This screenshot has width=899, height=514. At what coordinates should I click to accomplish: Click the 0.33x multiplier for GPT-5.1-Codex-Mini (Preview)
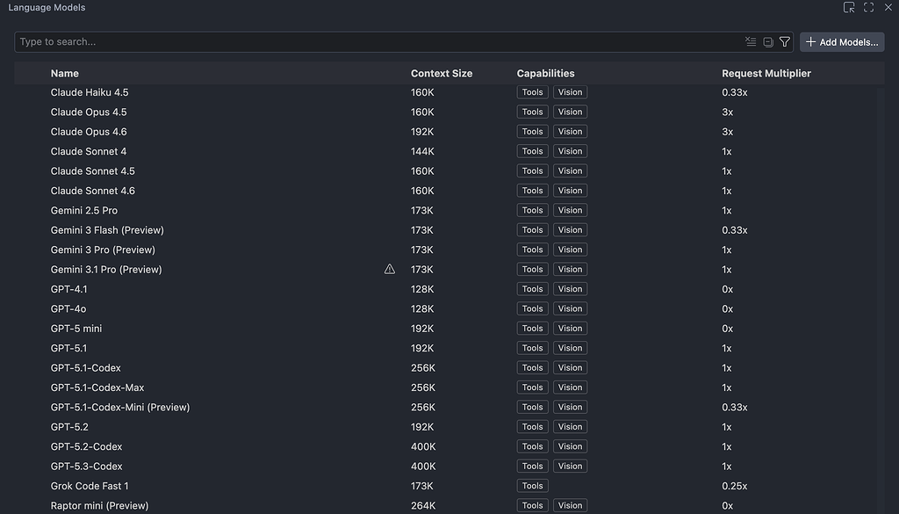[x=735, y=408]
